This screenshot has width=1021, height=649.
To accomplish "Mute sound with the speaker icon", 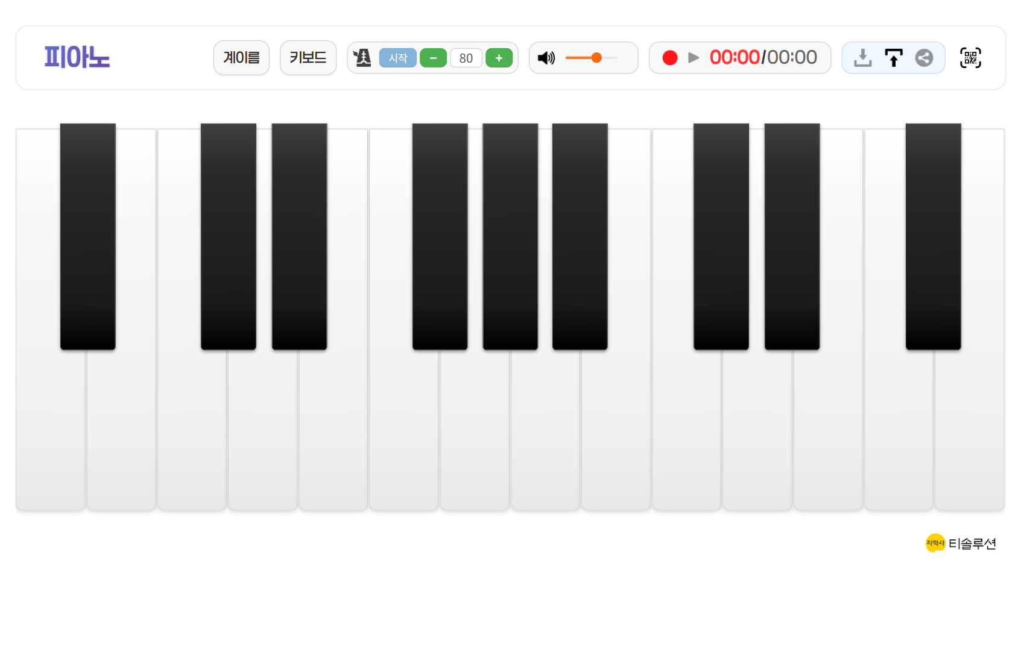I will tap(546, 58).
